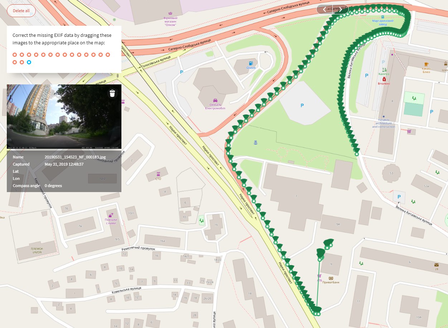The height and width of the screenshot is (328, 448).
Task: Click the Поїхали с нами icon
Action: pos(111,215)
